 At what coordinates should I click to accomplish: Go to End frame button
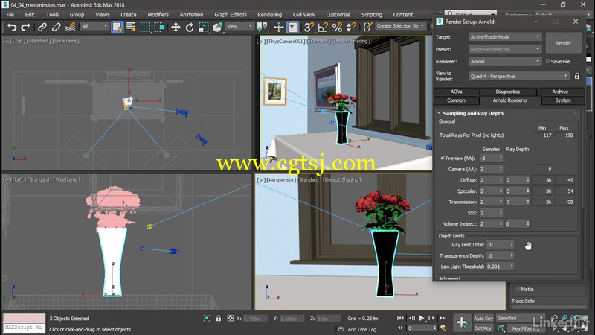[x=443, y=318]
